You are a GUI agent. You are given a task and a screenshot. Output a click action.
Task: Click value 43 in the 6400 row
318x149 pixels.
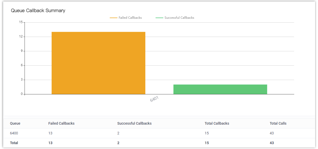pos(272,133)
